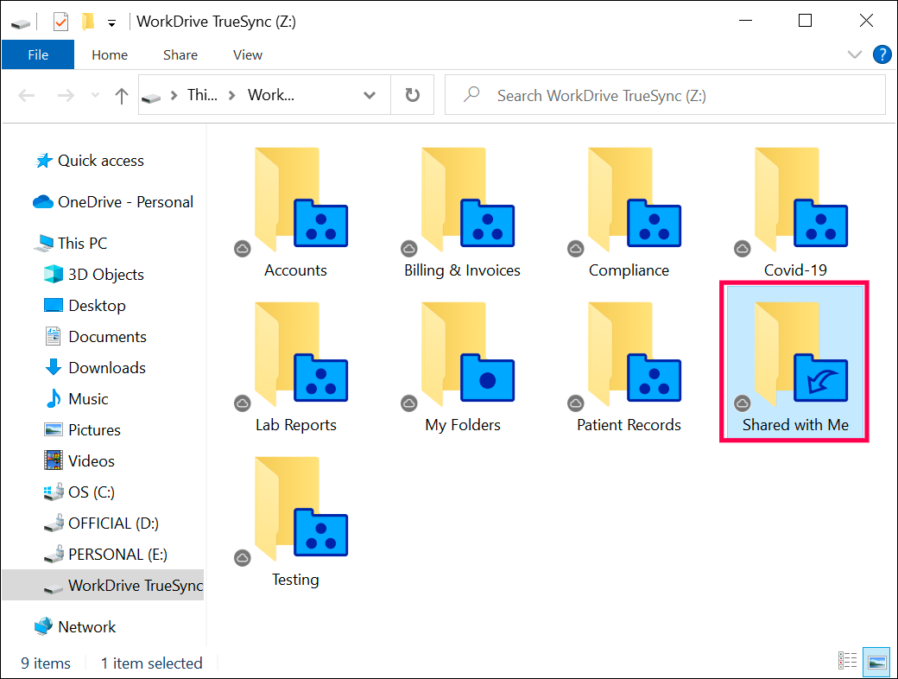Click the Lab Reports folder name
Image resolution: width=898 pixels, height=679 pixels.
click(295, 425)
